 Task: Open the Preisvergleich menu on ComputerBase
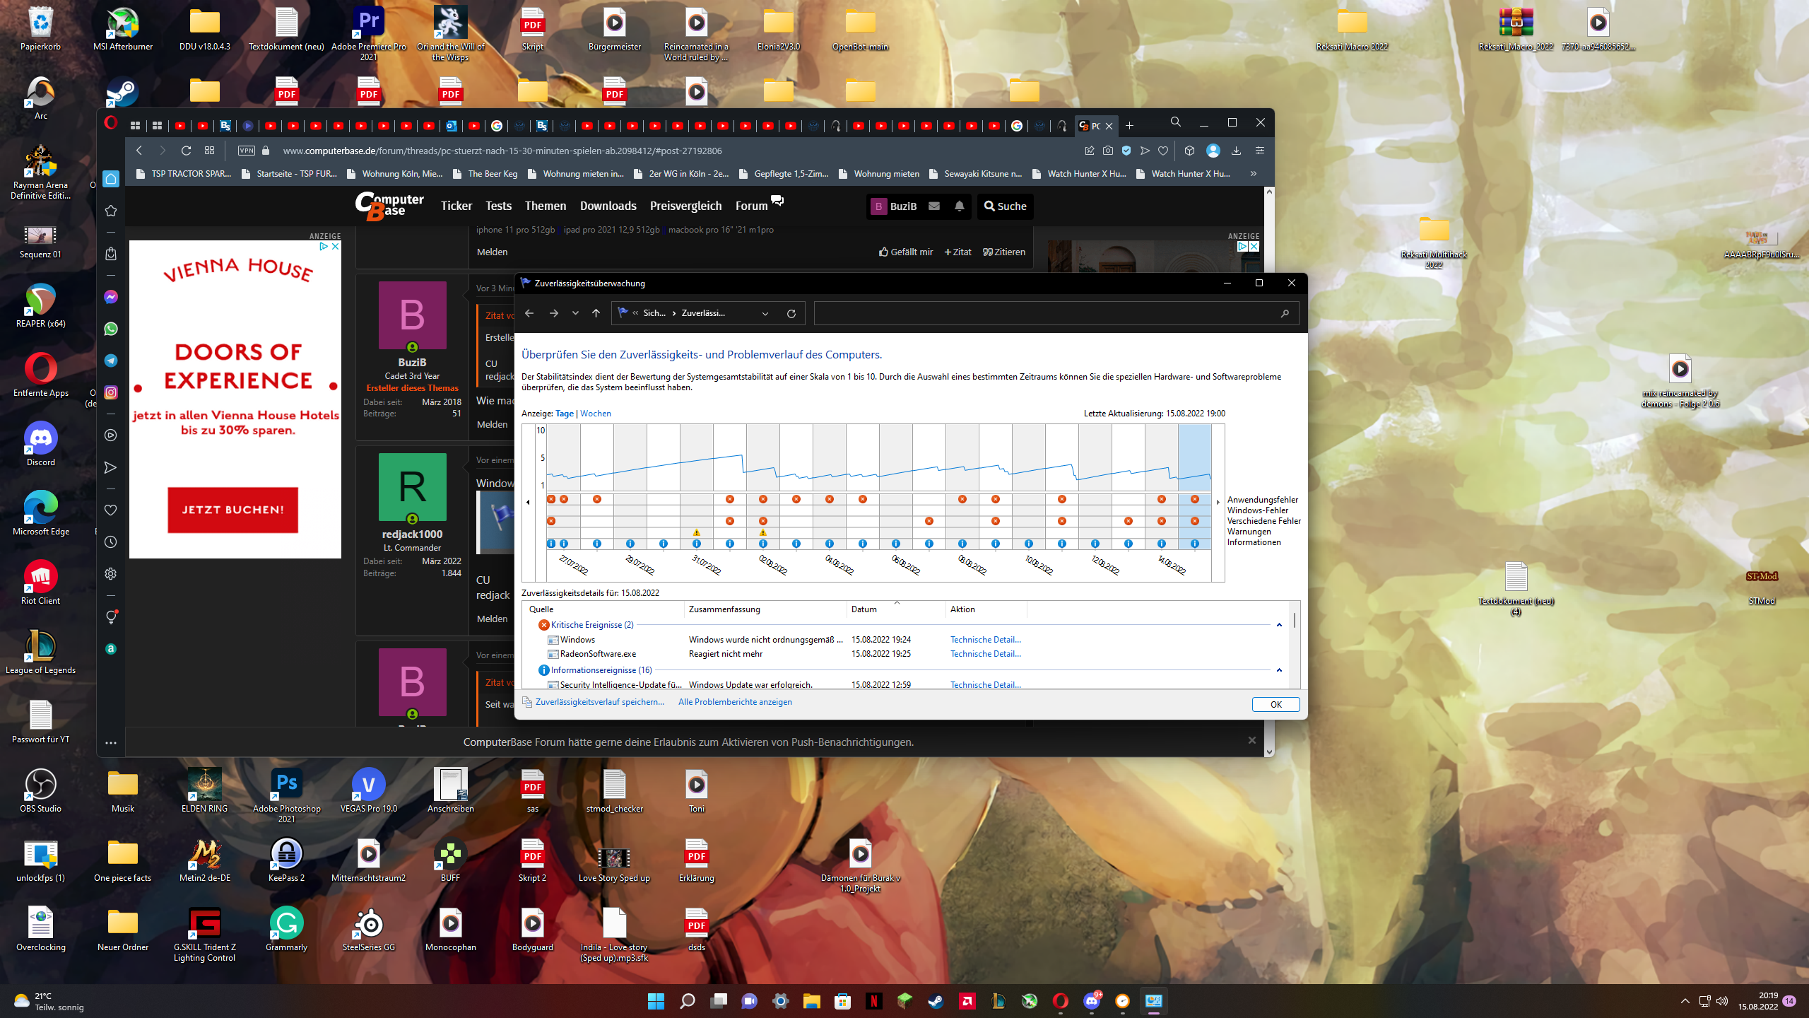tap(685, 206)
